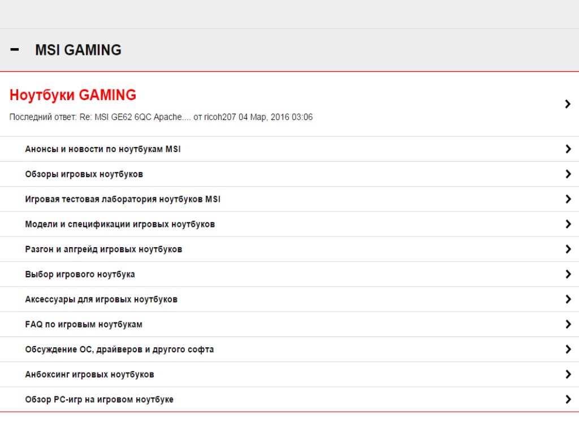Click the arrow on the Анбоксинг row
The image size is (579, 423).
[x=568, y=374]
